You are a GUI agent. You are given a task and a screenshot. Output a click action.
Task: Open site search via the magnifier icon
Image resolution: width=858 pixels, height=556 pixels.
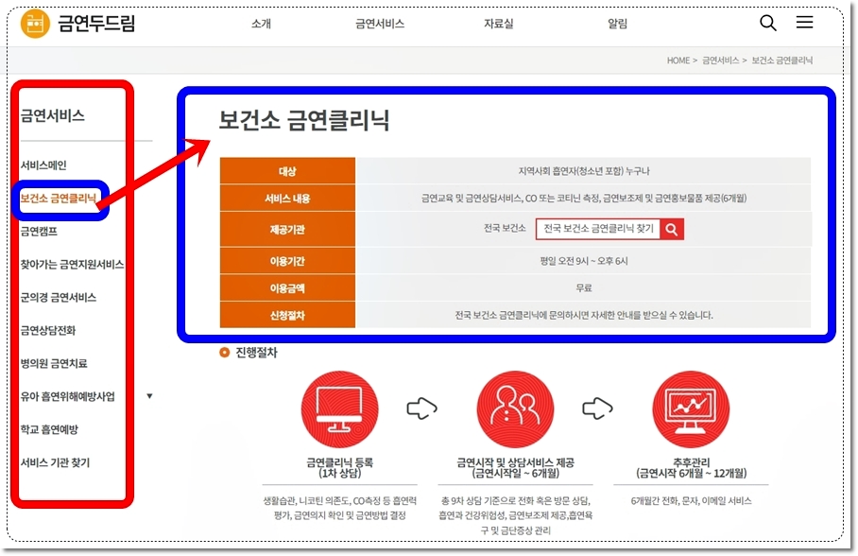coord(766,21)
